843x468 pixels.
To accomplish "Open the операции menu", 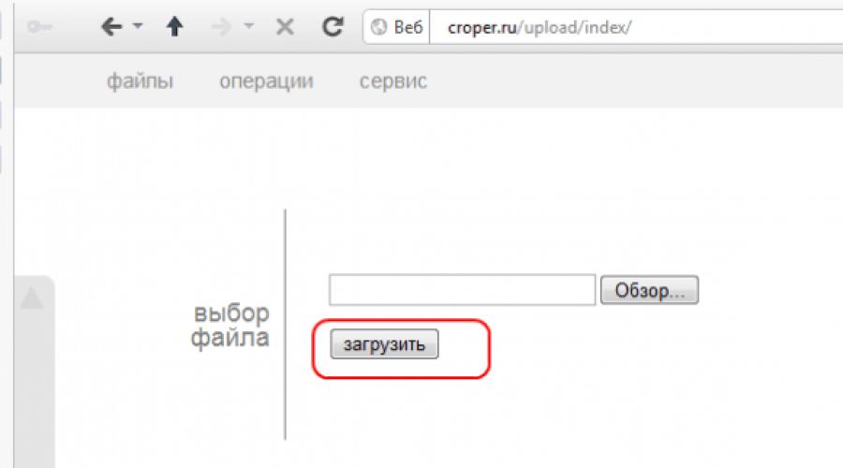I will point(266,81).
